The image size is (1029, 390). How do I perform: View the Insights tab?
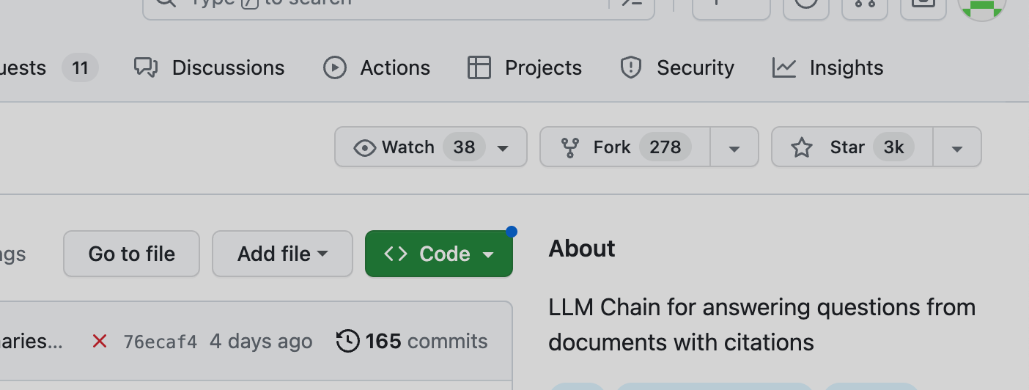click(x=828, y=68)
